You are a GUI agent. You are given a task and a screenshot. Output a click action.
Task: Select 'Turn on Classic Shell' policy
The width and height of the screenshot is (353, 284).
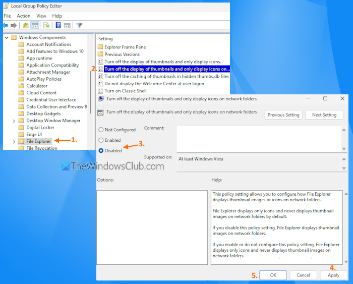(126, 91)
